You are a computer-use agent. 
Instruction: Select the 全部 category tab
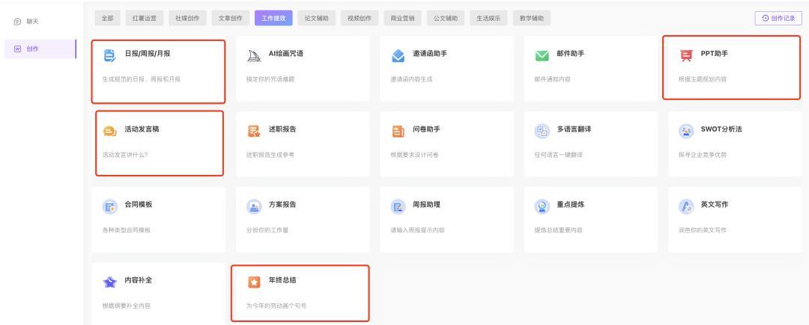pyautogui.click(x=107, y=18)
